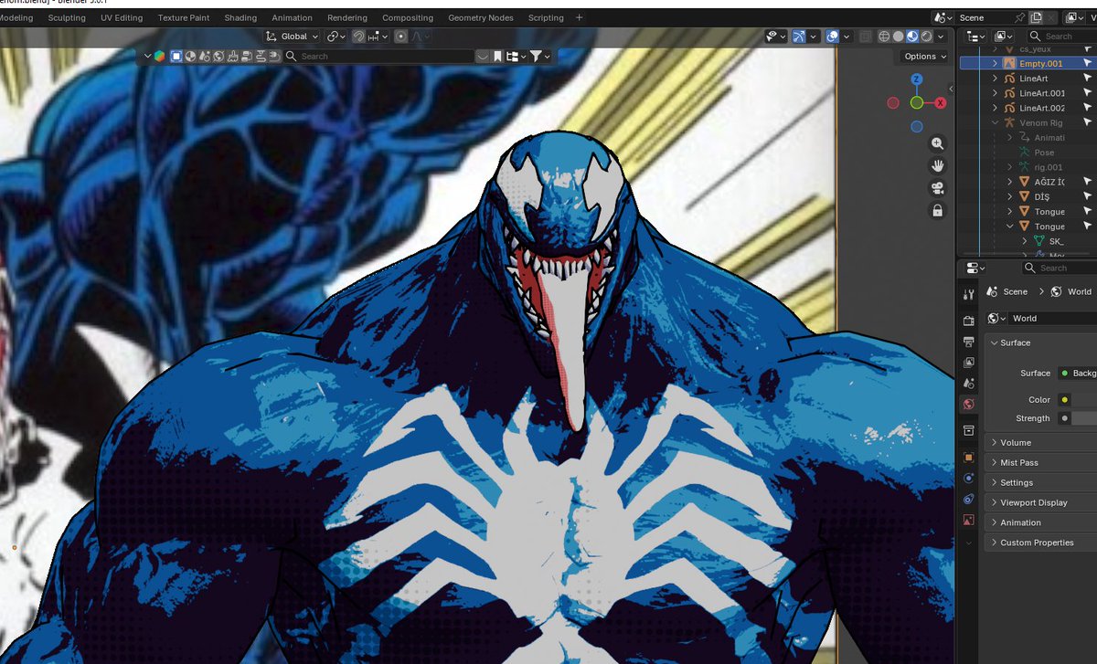Image resolution: width=1097 pixels, height=664 pixels.
Task: Open the Texture Paint workspace tab
Action: [184, 17]
